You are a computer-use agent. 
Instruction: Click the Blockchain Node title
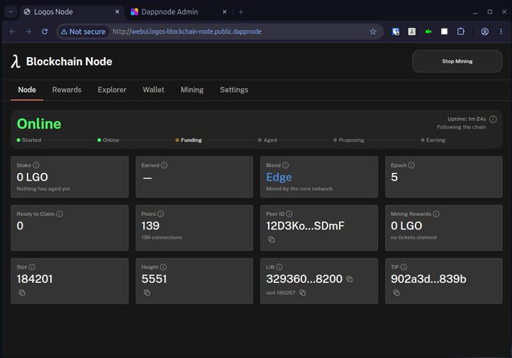[x=69, y=62]
